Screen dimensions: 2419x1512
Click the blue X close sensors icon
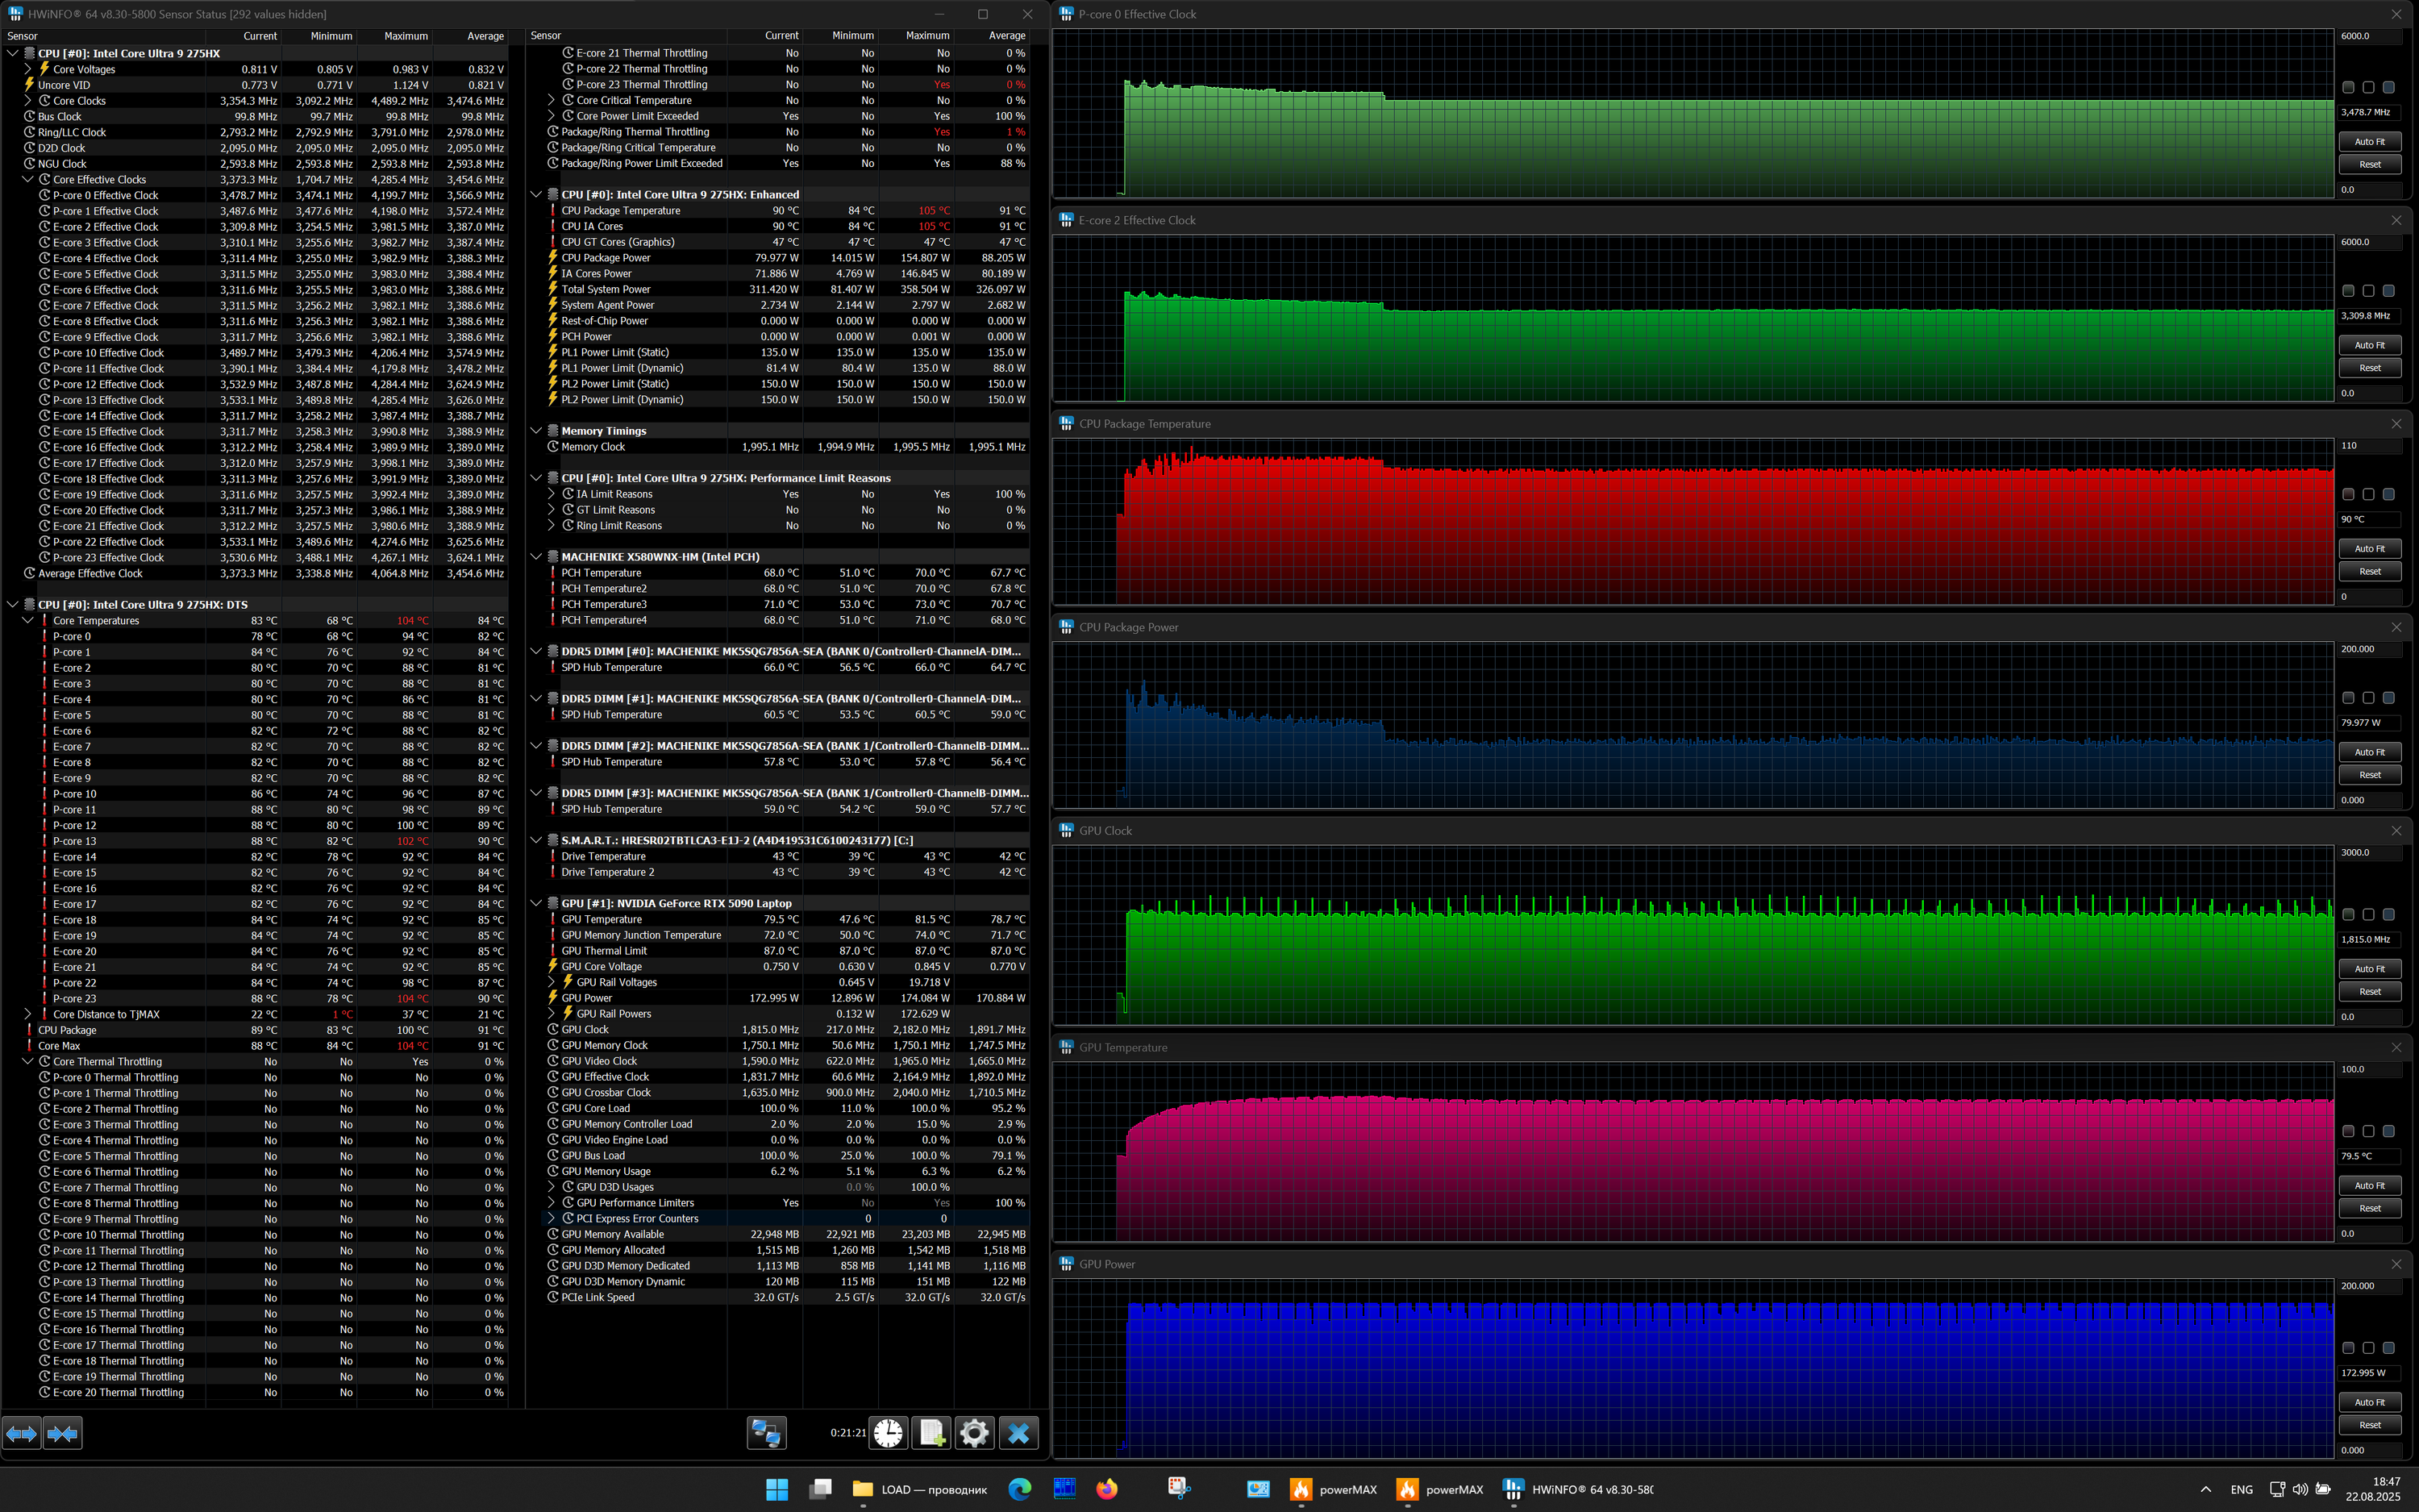1018,1433
